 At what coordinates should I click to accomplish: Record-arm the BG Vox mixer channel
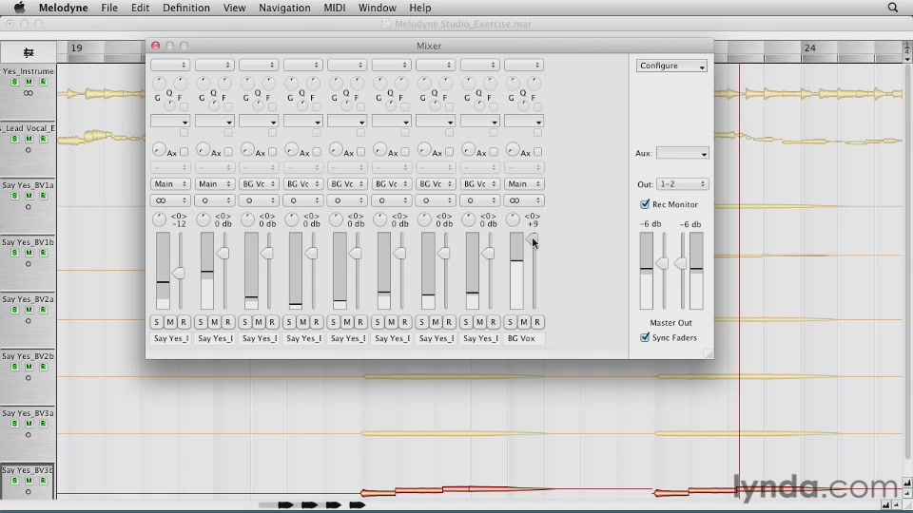[536, 322]
